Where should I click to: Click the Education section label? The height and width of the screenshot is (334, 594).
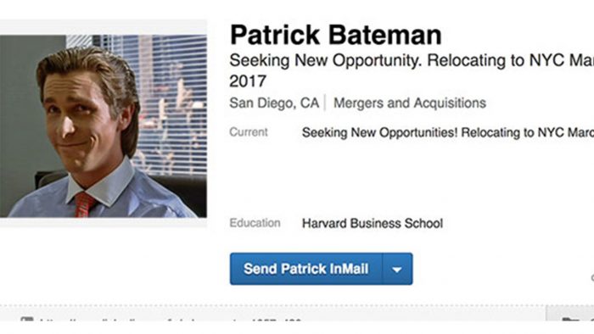tap(255, 223)
